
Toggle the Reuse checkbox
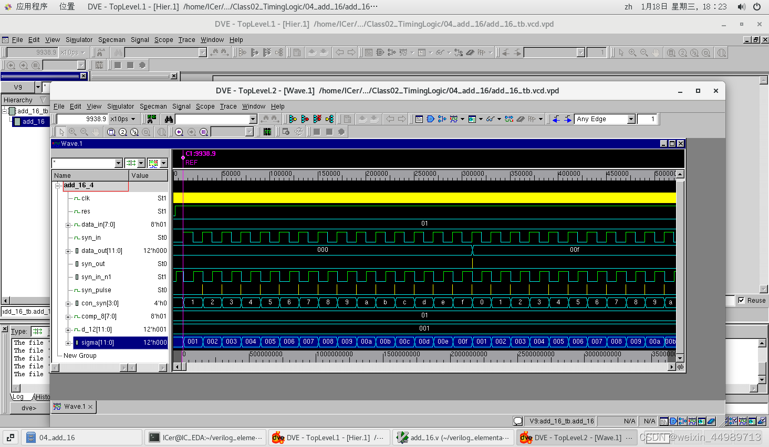[x=741, y=301]
